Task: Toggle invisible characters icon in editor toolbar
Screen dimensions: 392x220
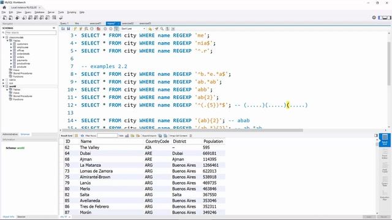Action: click(167, 29)
